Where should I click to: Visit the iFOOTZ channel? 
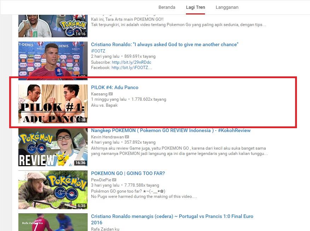point(98,51)
